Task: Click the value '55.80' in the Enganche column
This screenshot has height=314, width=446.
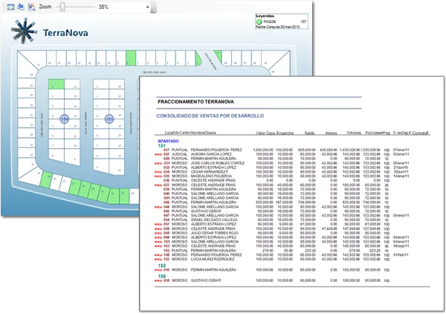Action: coord(288,251)
